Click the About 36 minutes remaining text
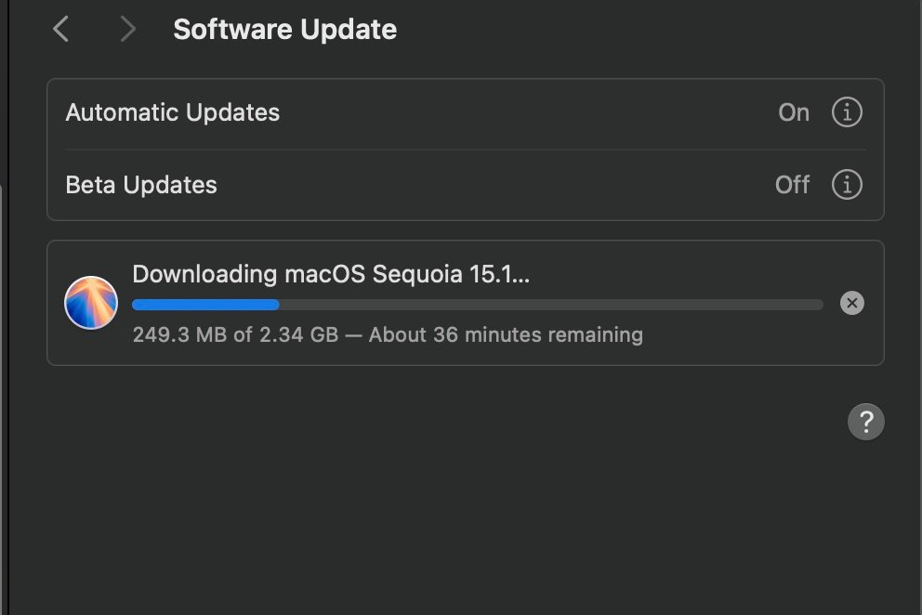This screenshot has height=615, width=922. [506, 334]
